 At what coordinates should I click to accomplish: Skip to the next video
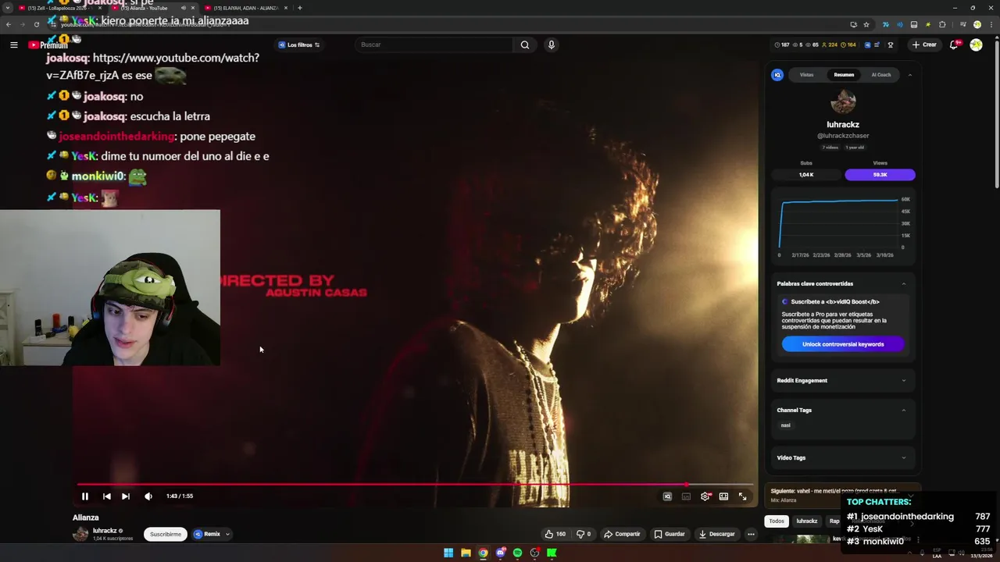[x=126, y=496]
